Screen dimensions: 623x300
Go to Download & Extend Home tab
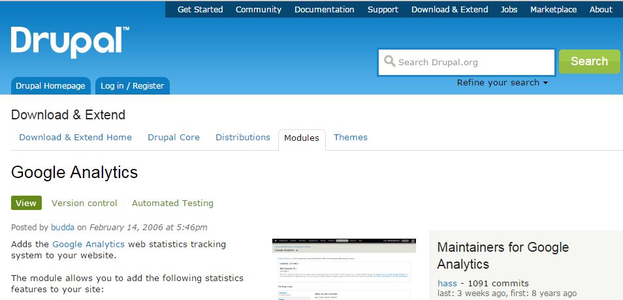[76, 138]
